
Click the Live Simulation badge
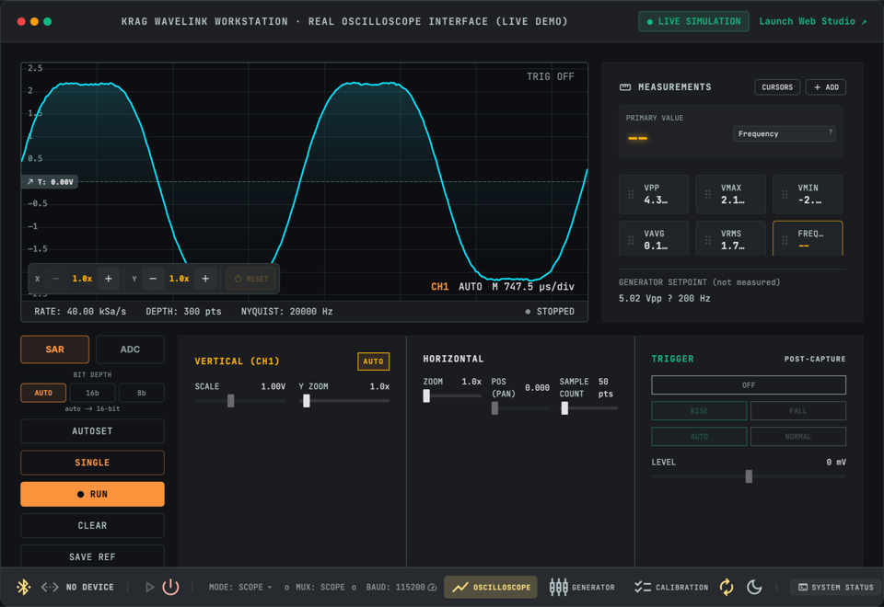point(693,21)
